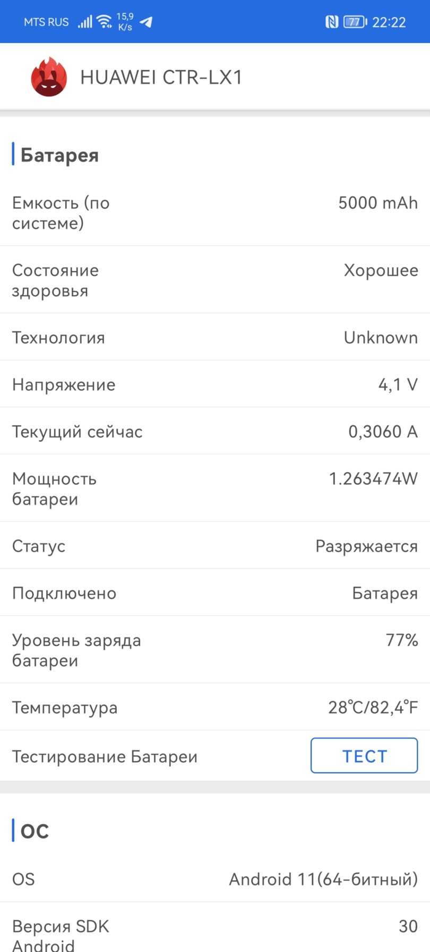Viewport: 430px width, 952px height.
Task: Select the Технология row showing Unknown
Action: pos(215,338)
